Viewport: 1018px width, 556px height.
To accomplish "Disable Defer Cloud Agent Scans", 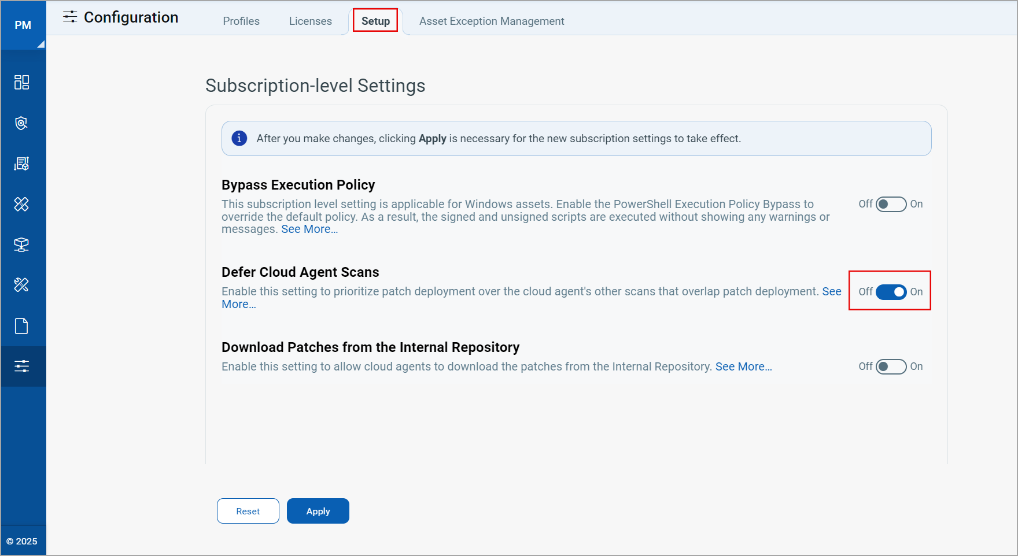I will pyautogui.click(x=891, y=292).
